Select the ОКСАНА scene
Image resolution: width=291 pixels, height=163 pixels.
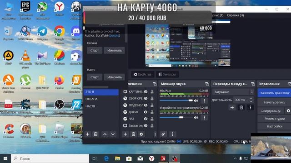click(x=101, y=99)
